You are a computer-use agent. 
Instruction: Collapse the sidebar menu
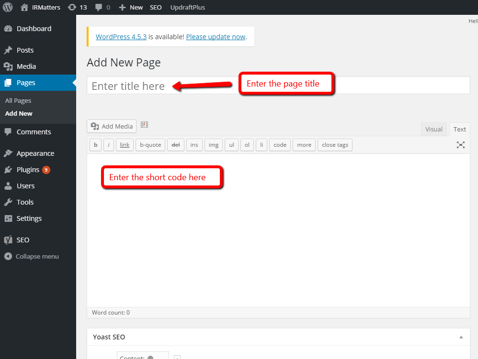point(32,256)
